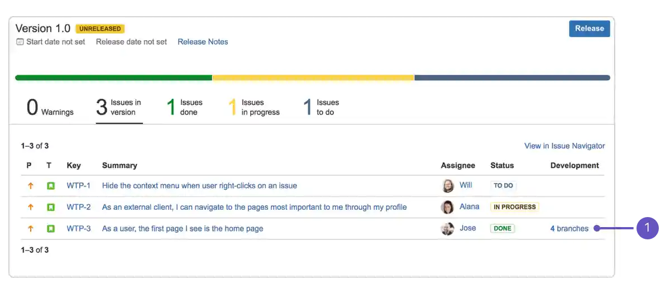Click the TO DO status lozenge
The height and width of the screenshot is (284, 670).
(x=503, y=186)
